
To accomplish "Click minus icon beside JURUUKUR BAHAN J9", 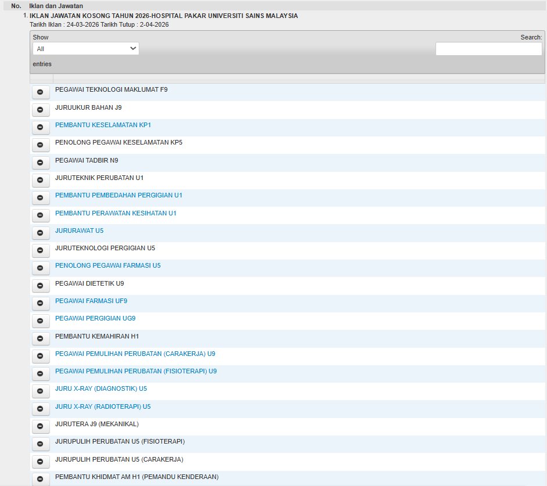I will [x=40, y=109].
